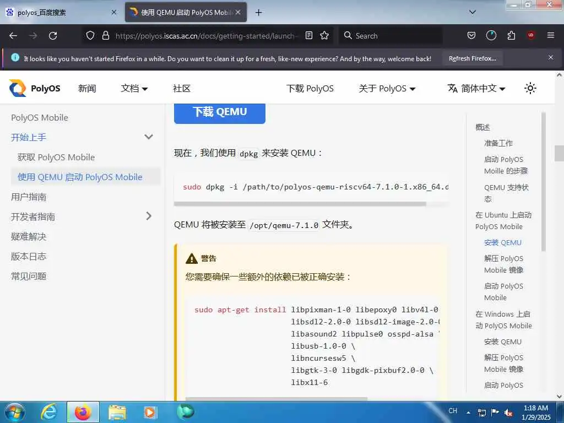Jump to QEMU 支持状态 in contents
The height and width of the screenshot is (423, 564).
pos(506,193)
